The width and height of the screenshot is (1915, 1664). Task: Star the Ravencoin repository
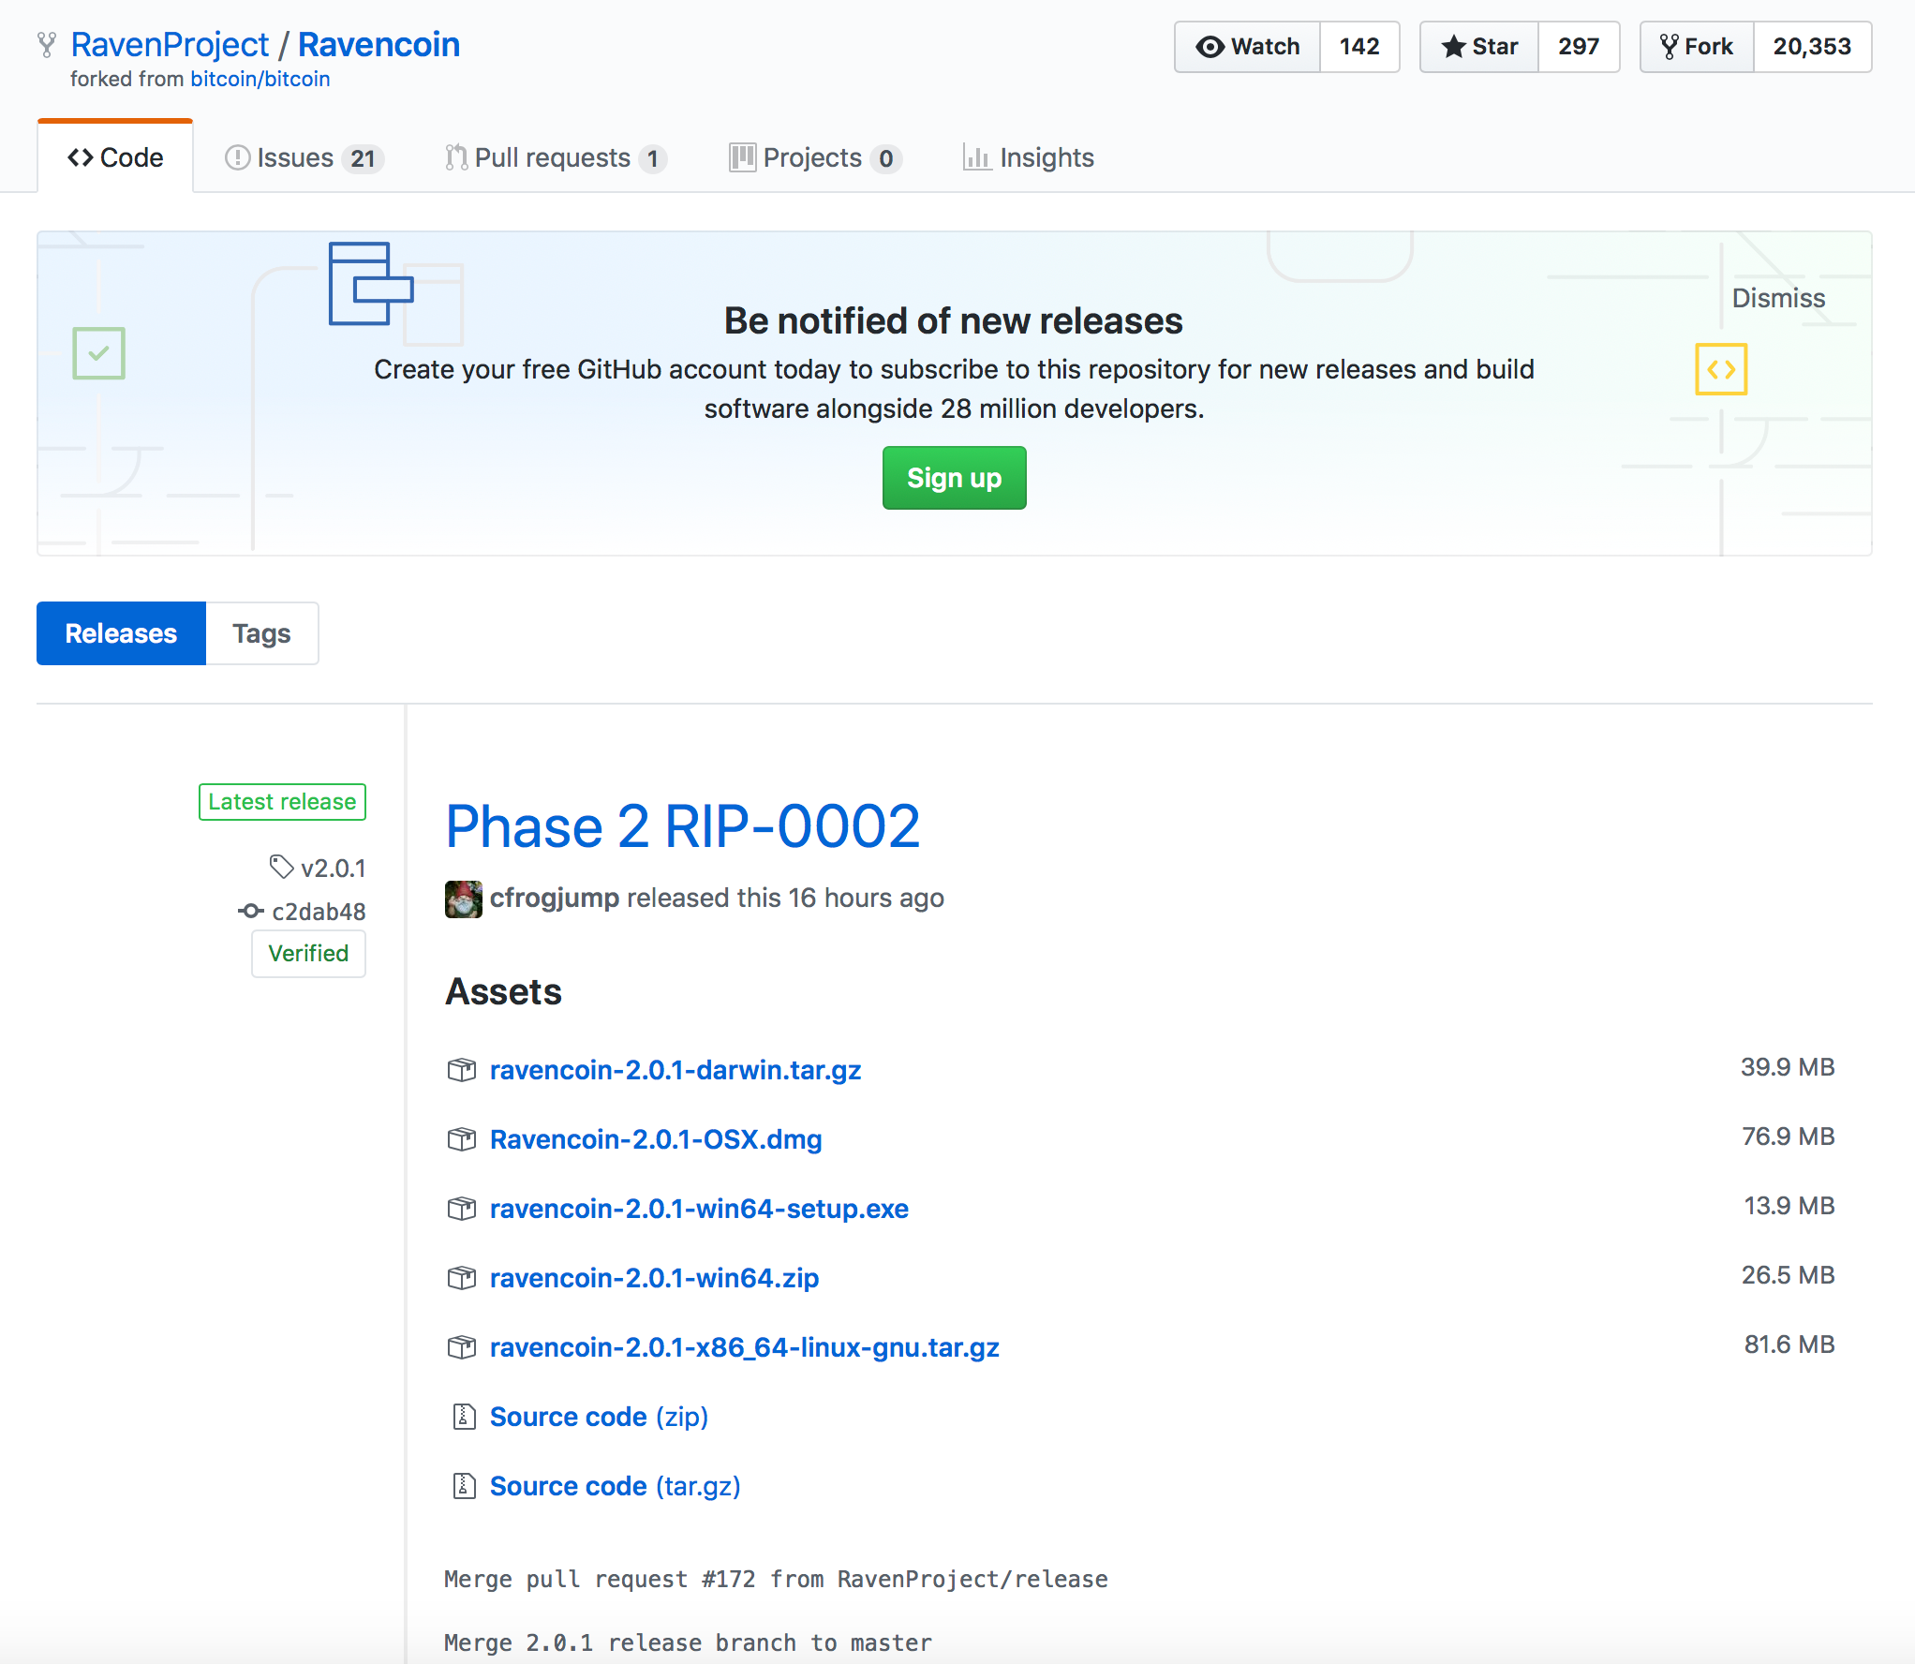pyautogui.click(x=1479, y=47)
